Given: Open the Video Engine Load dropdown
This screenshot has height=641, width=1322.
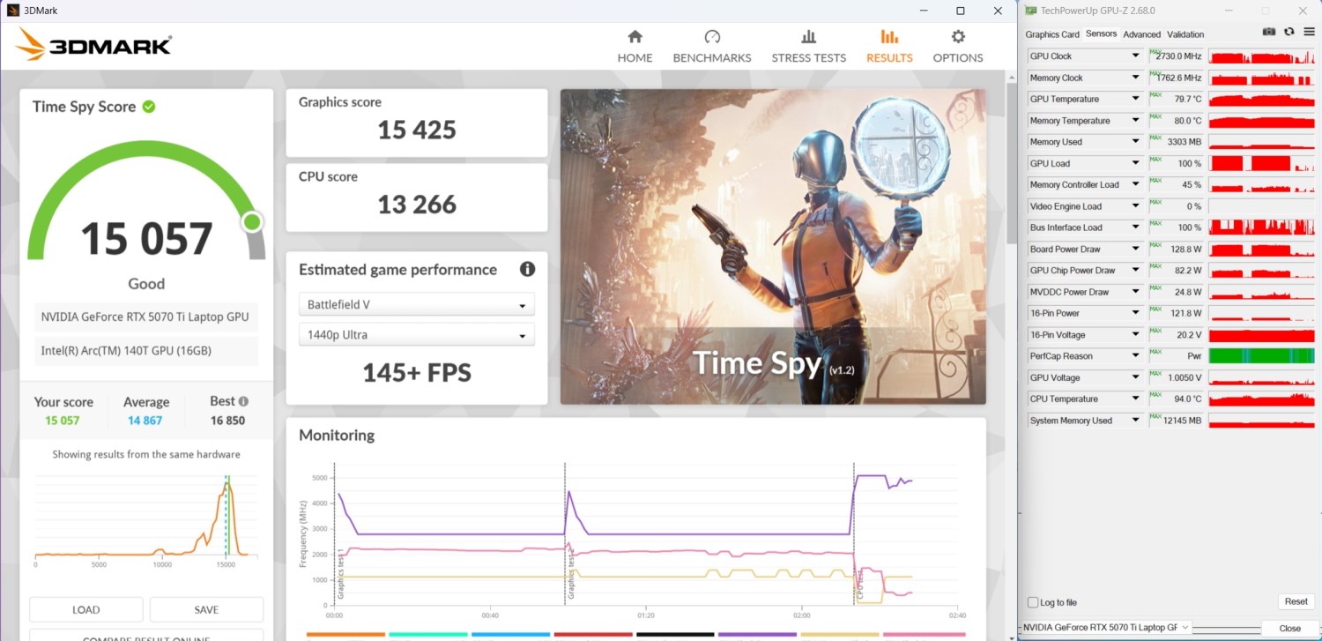Looking at the screenshot, I should [x=1136, y=206].
